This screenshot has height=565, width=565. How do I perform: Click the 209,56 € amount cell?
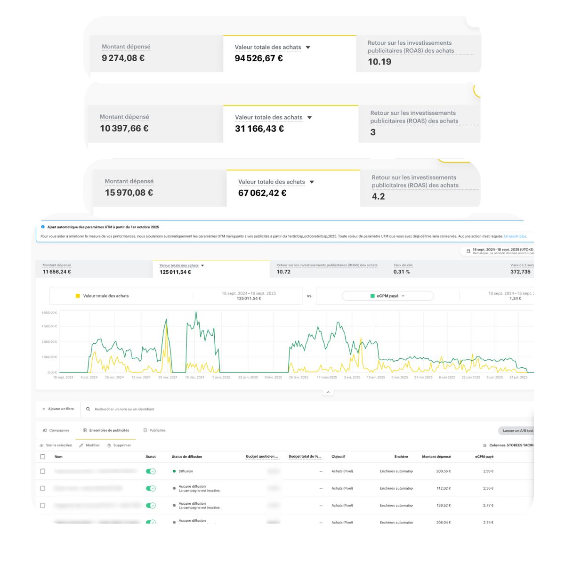[x=444, y=471]
